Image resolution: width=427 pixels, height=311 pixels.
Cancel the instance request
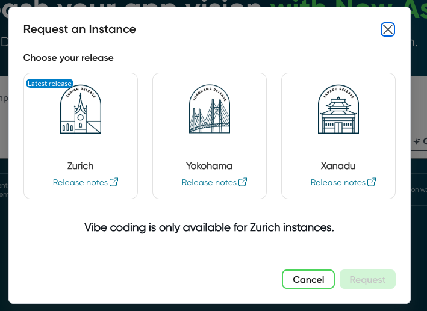click(x=308, y=279)
